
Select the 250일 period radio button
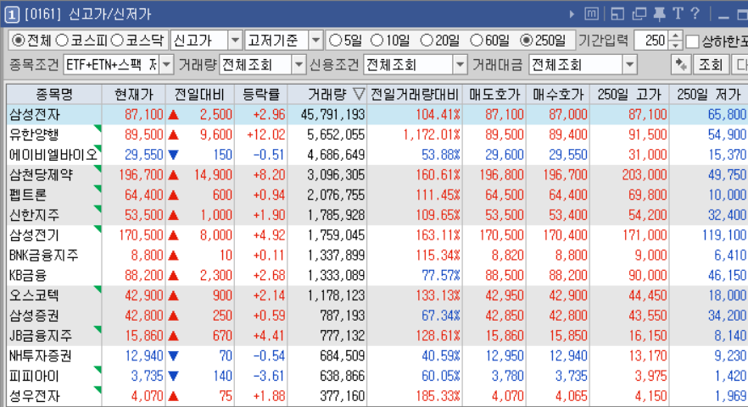point(526,41)
